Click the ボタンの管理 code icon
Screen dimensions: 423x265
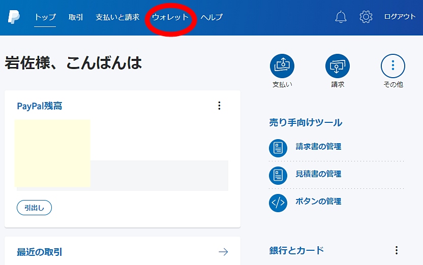278,203
